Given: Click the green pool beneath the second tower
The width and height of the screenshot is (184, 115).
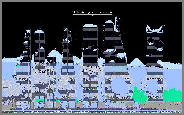Looking at the screenshot, I should (40, 100).
